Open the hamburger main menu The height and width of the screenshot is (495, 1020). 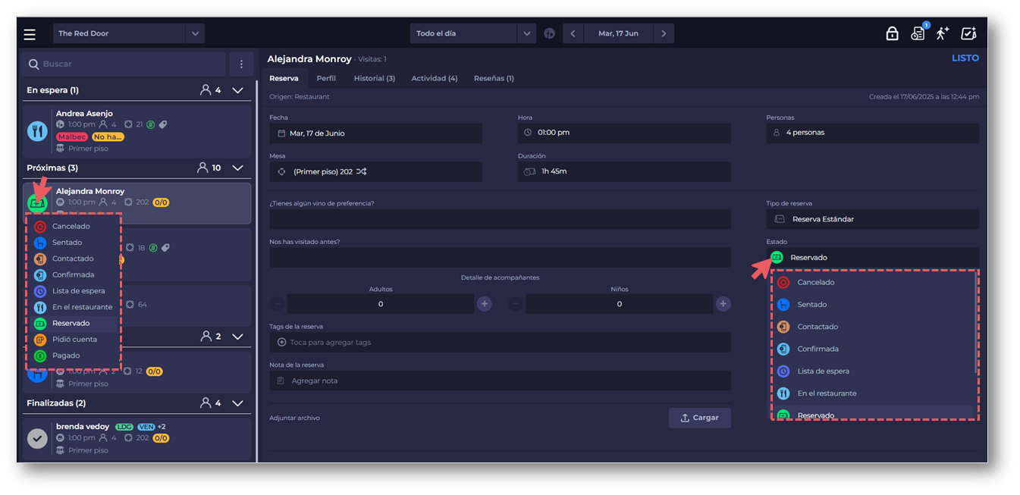pyautogui.click(x=30, y=34)
